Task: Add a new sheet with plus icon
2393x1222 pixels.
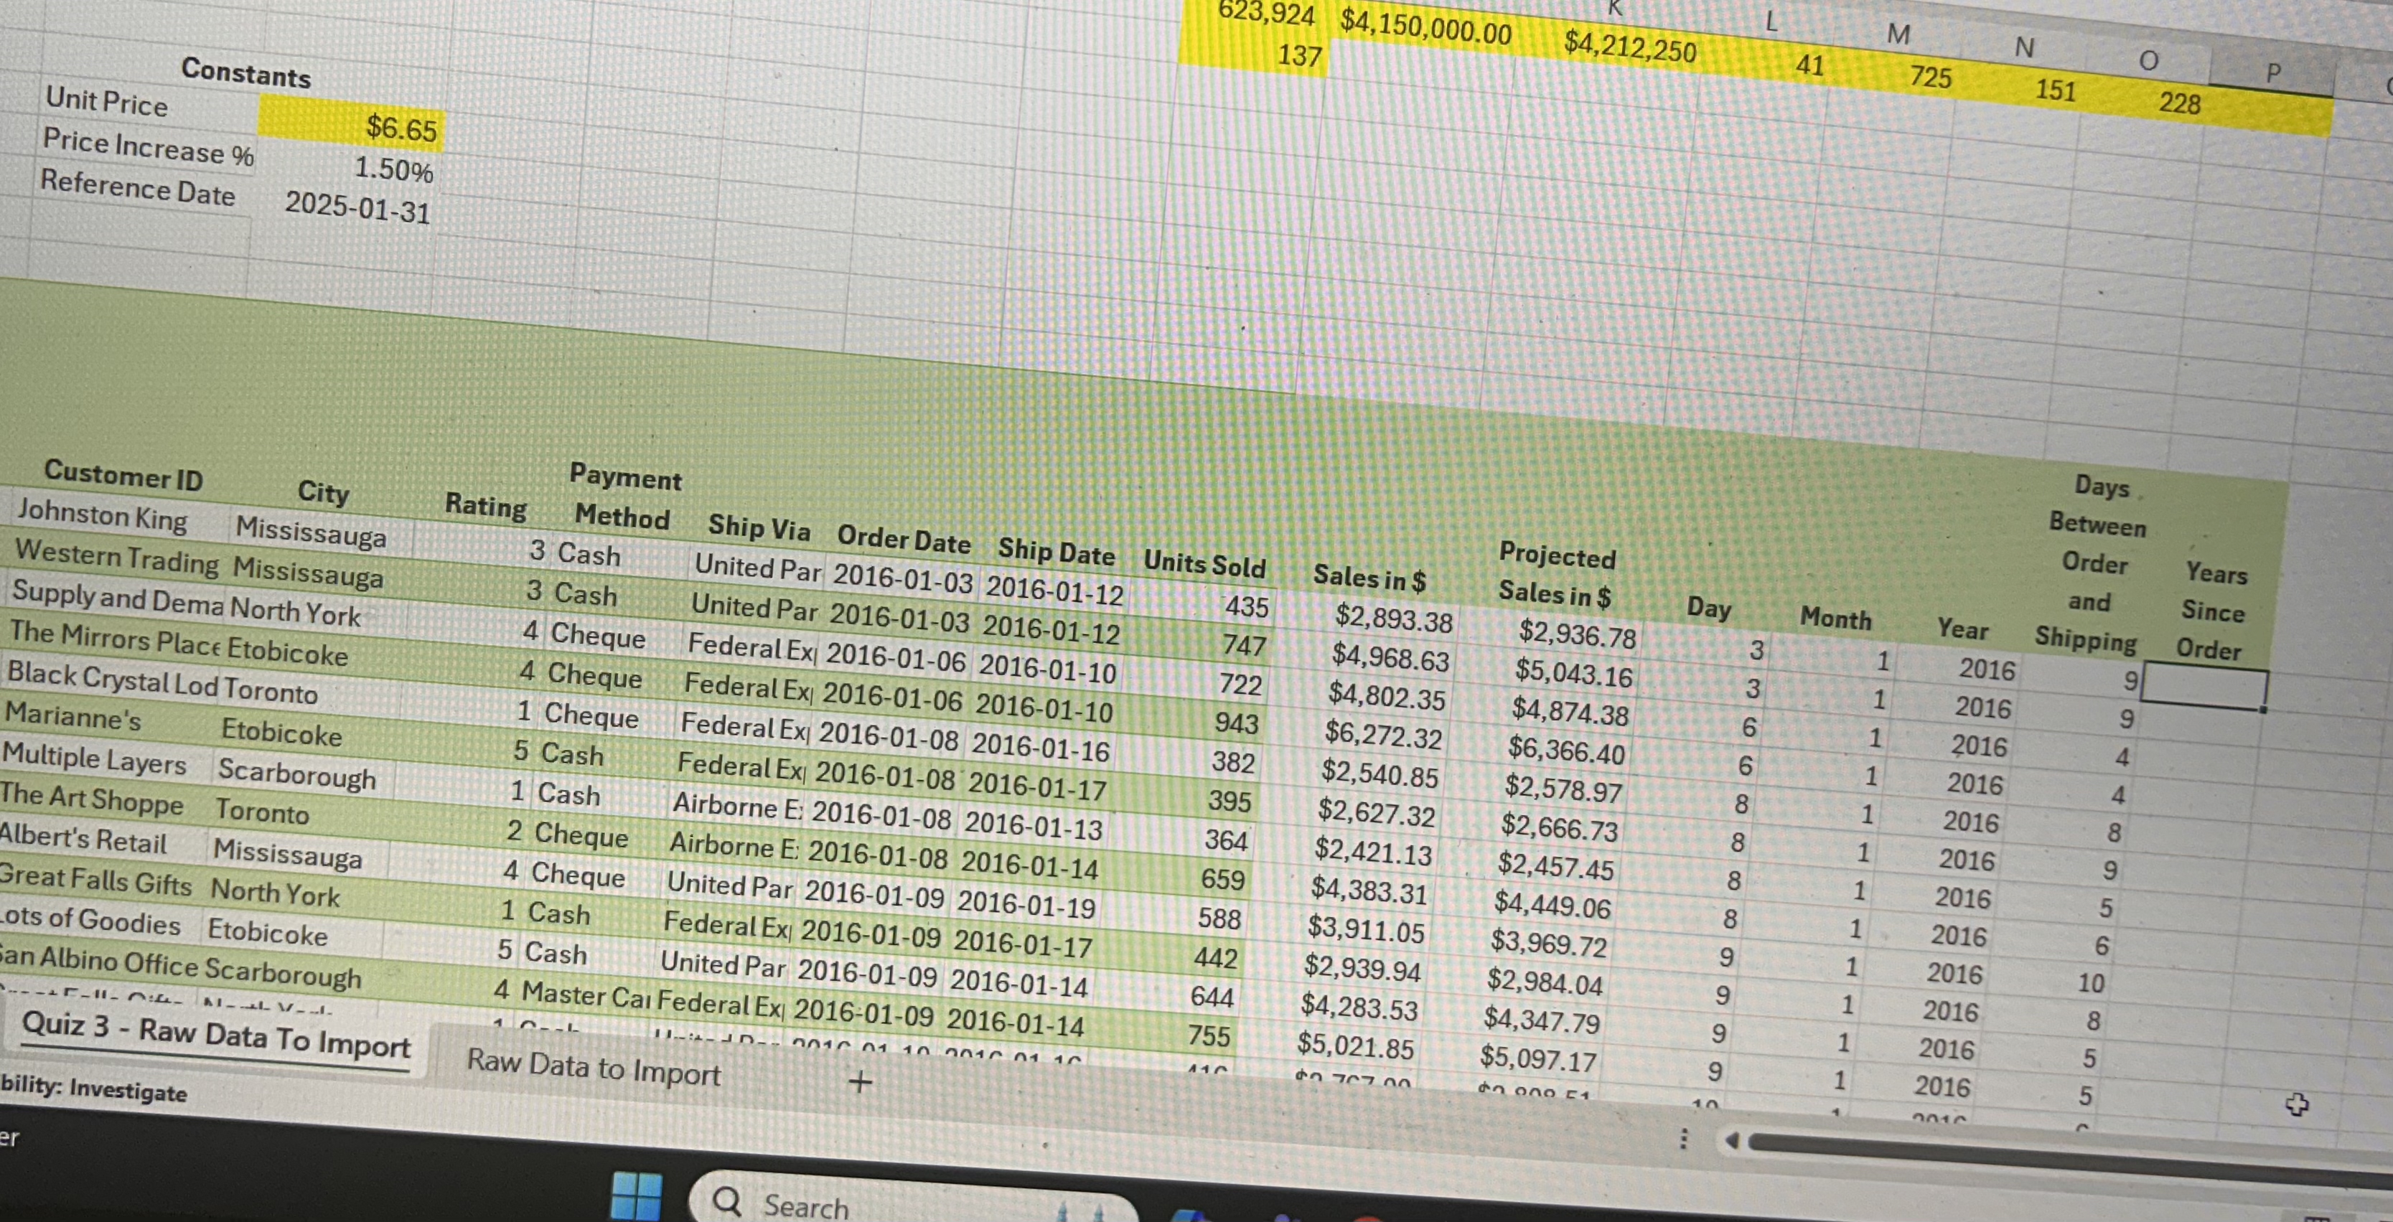Action: tap(861, 1082)
